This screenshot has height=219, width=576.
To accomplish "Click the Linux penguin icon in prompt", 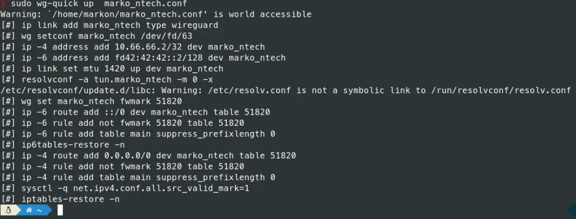I will click(8, 210).
